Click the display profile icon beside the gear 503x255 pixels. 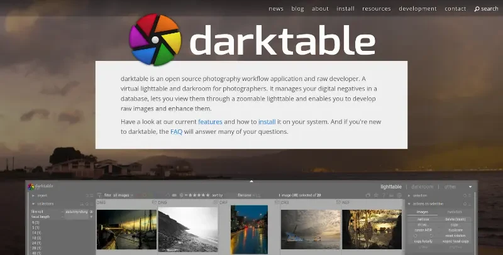391,195
